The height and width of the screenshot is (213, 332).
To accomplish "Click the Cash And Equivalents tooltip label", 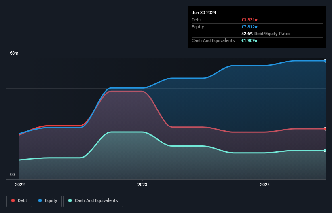I will coord(213,40).
